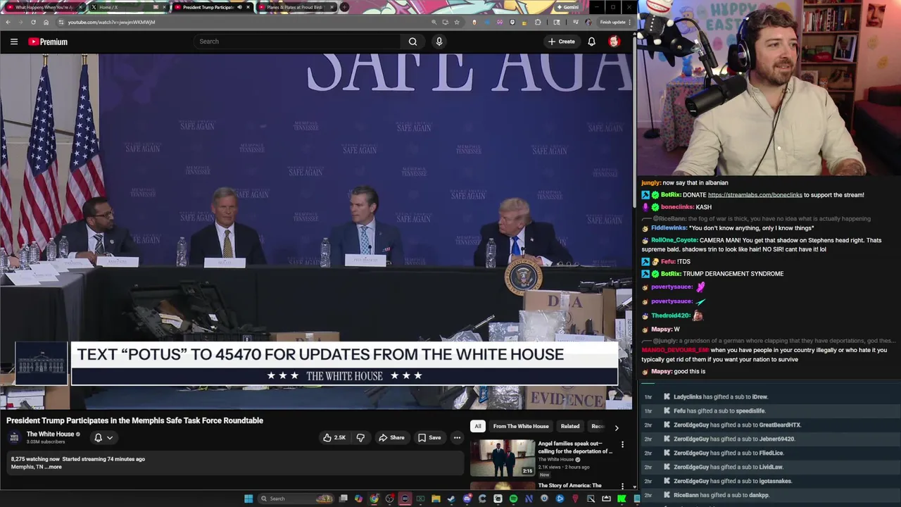Open the account avatar menu

point(614,42)
